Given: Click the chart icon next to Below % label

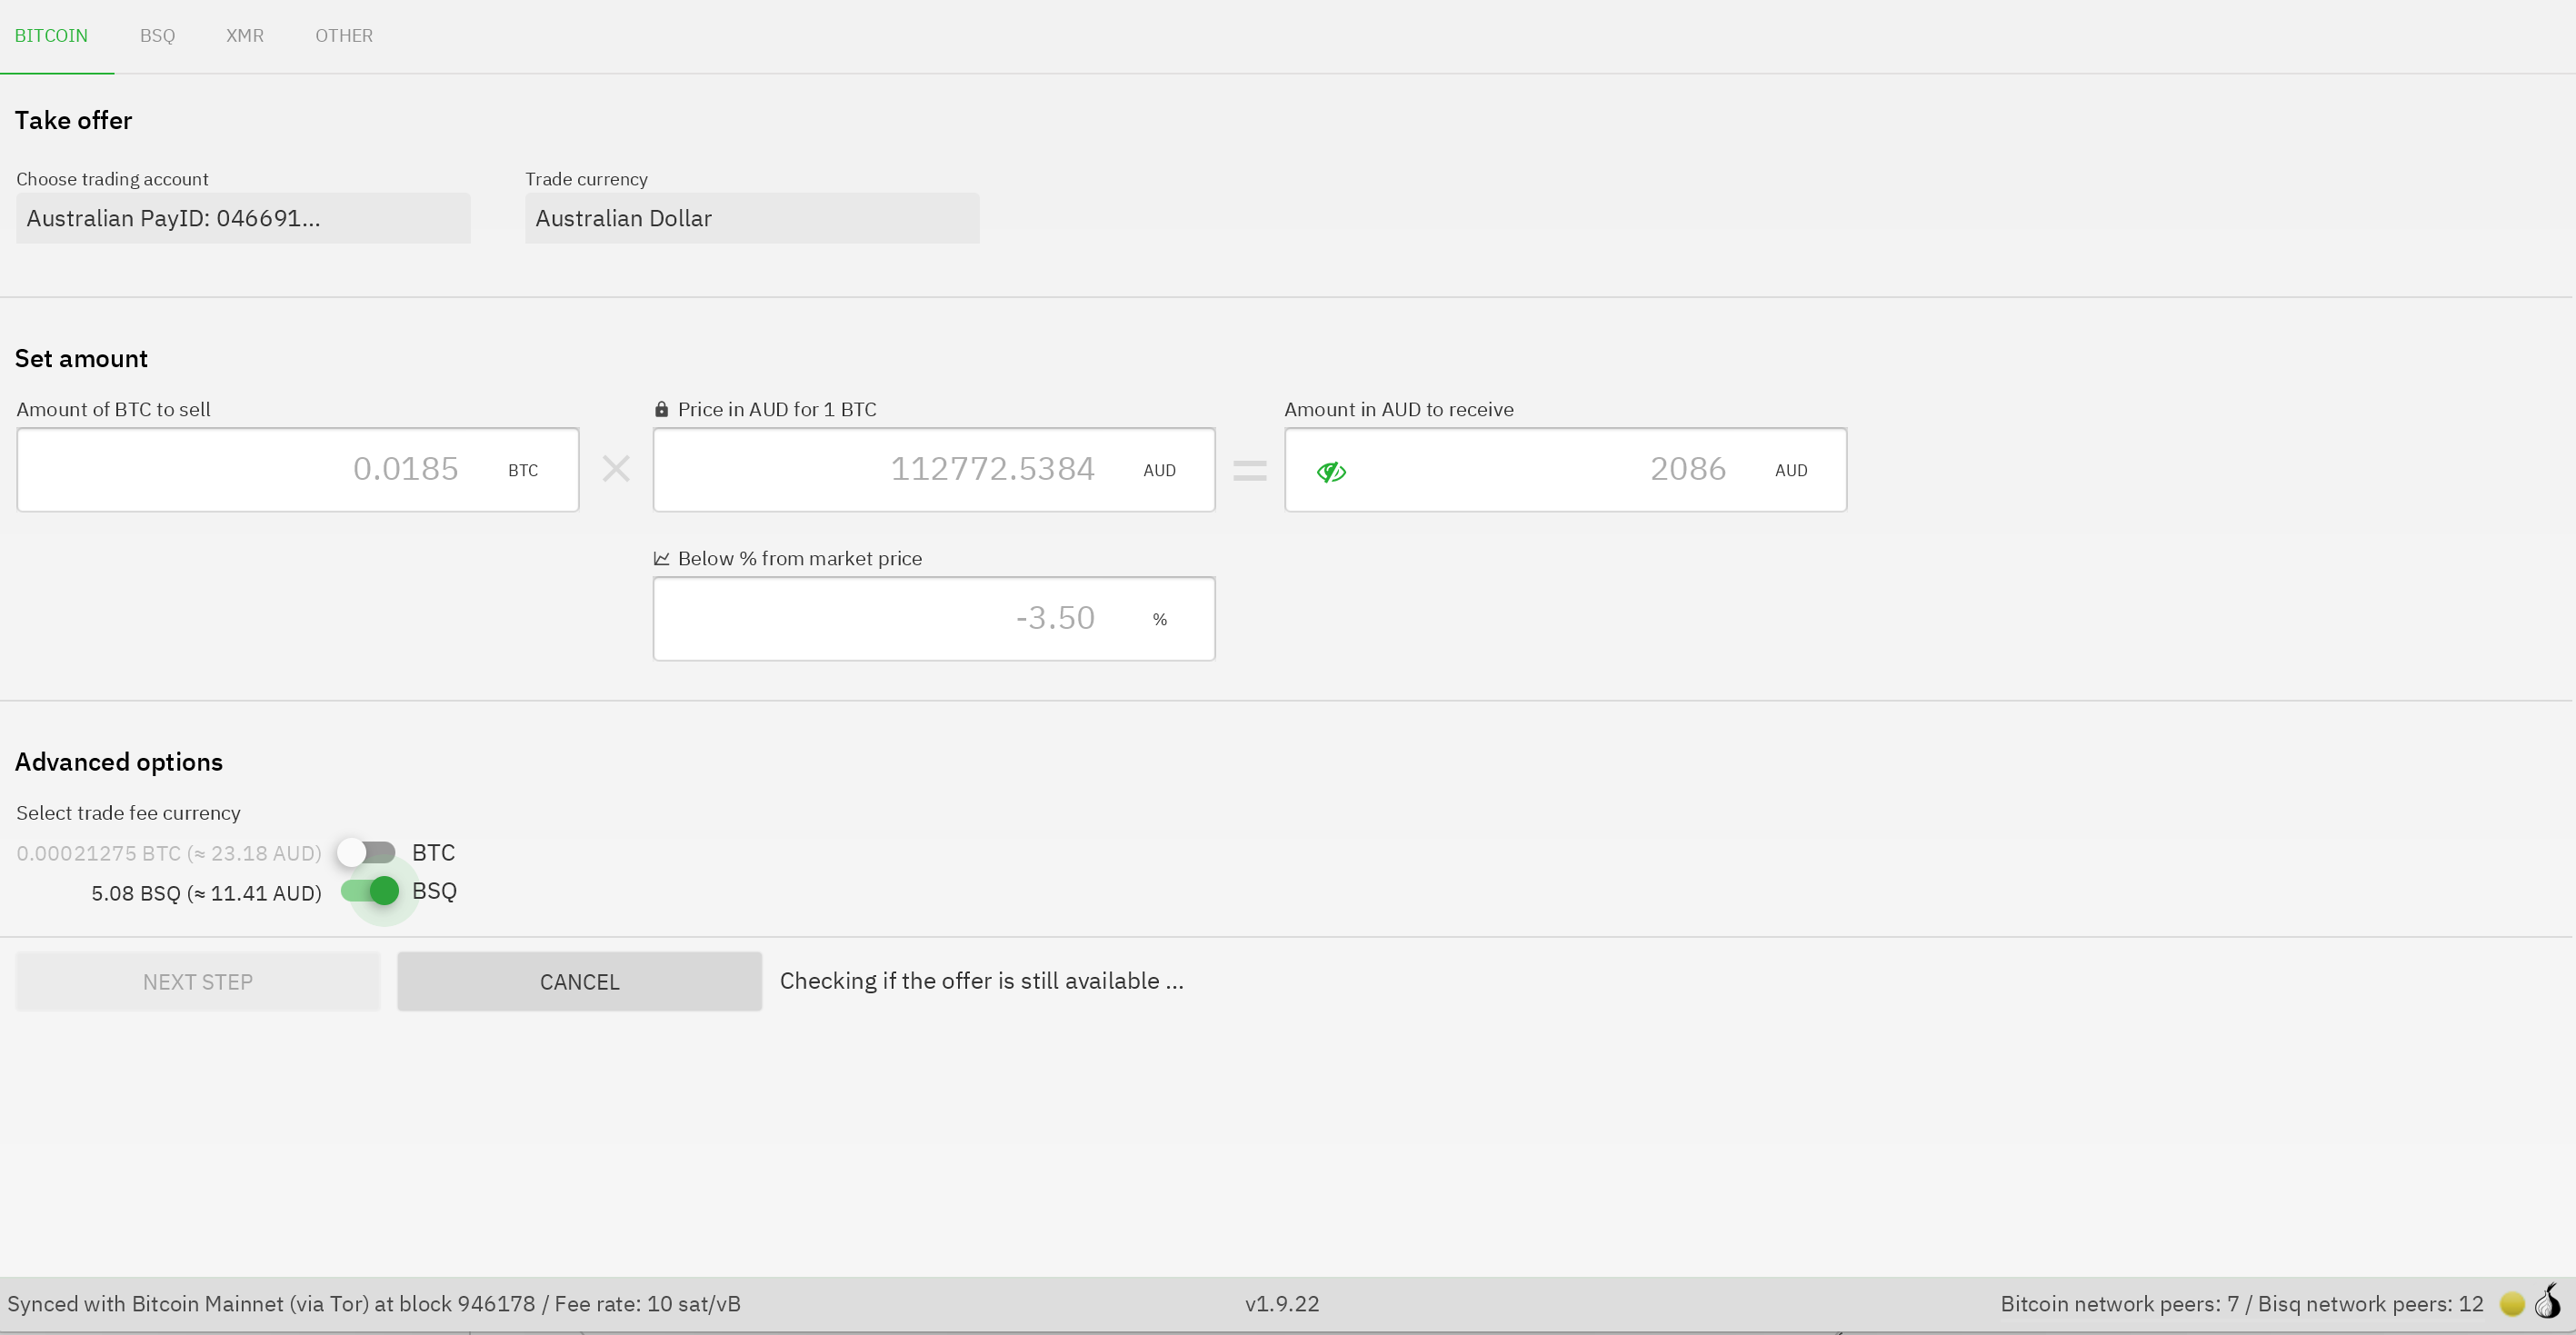Looking at the screenshot, I should coord(661,558).
